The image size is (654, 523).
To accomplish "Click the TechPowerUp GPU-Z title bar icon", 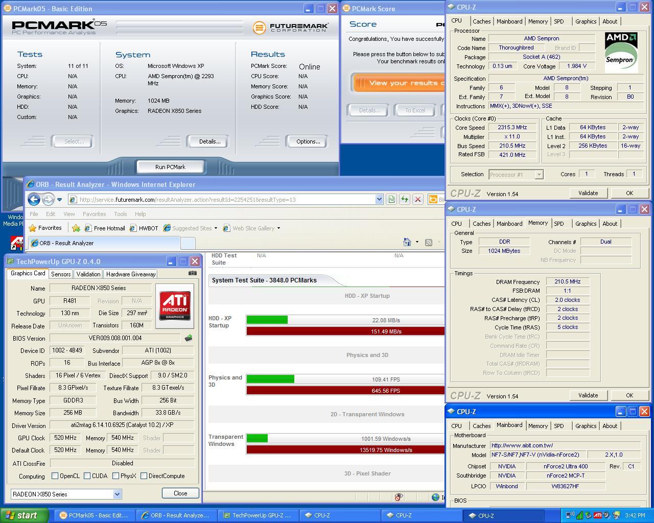I will 11,261.
